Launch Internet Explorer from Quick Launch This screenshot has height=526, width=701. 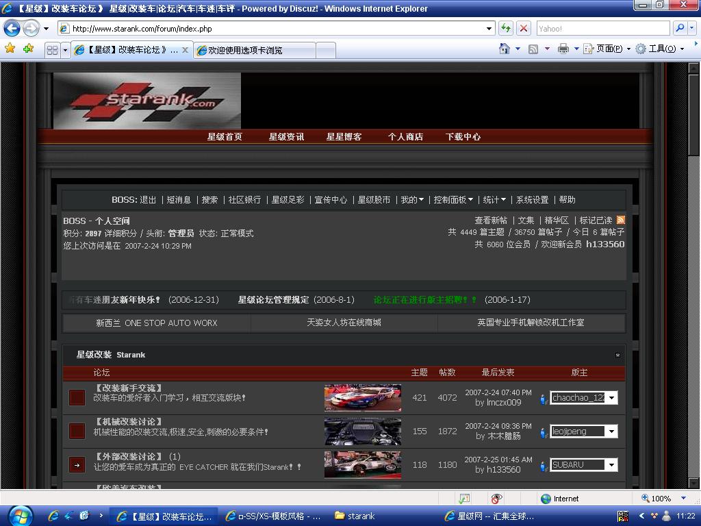pyautogui.click(x=53, y=516)
